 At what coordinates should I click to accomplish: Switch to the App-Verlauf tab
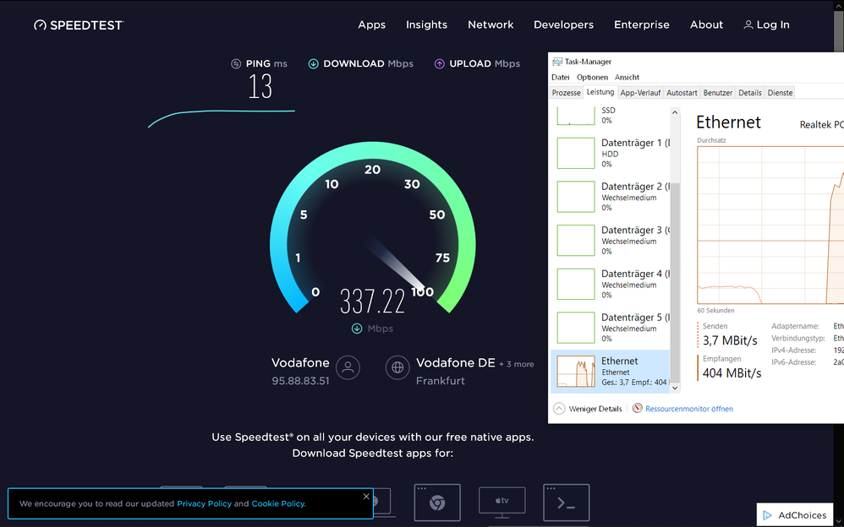click(640, 93)
